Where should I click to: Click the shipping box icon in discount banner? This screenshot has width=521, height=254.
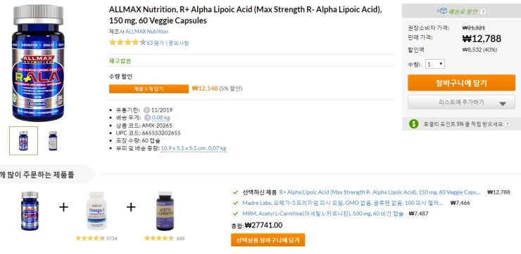pos(441,11)
